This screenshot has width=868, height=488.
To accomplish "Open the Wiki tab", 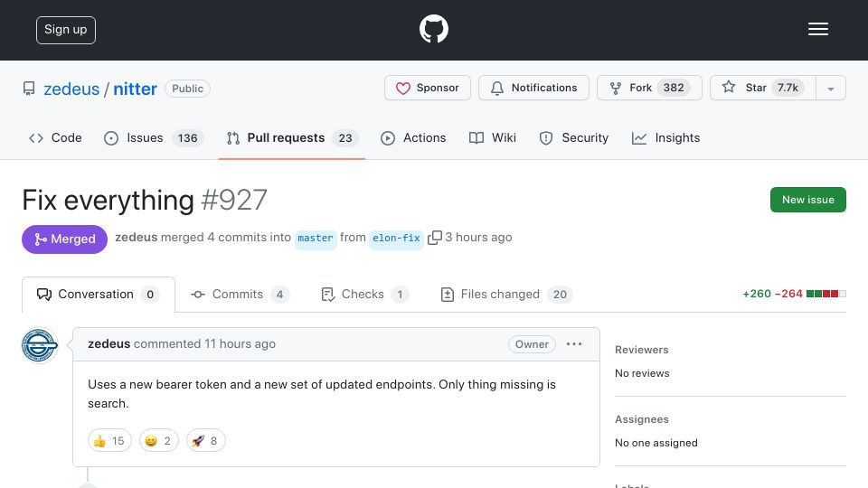I will [x=492, y=137].
